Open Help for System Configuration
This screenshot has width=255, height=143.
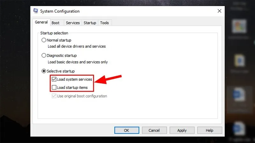210,130
